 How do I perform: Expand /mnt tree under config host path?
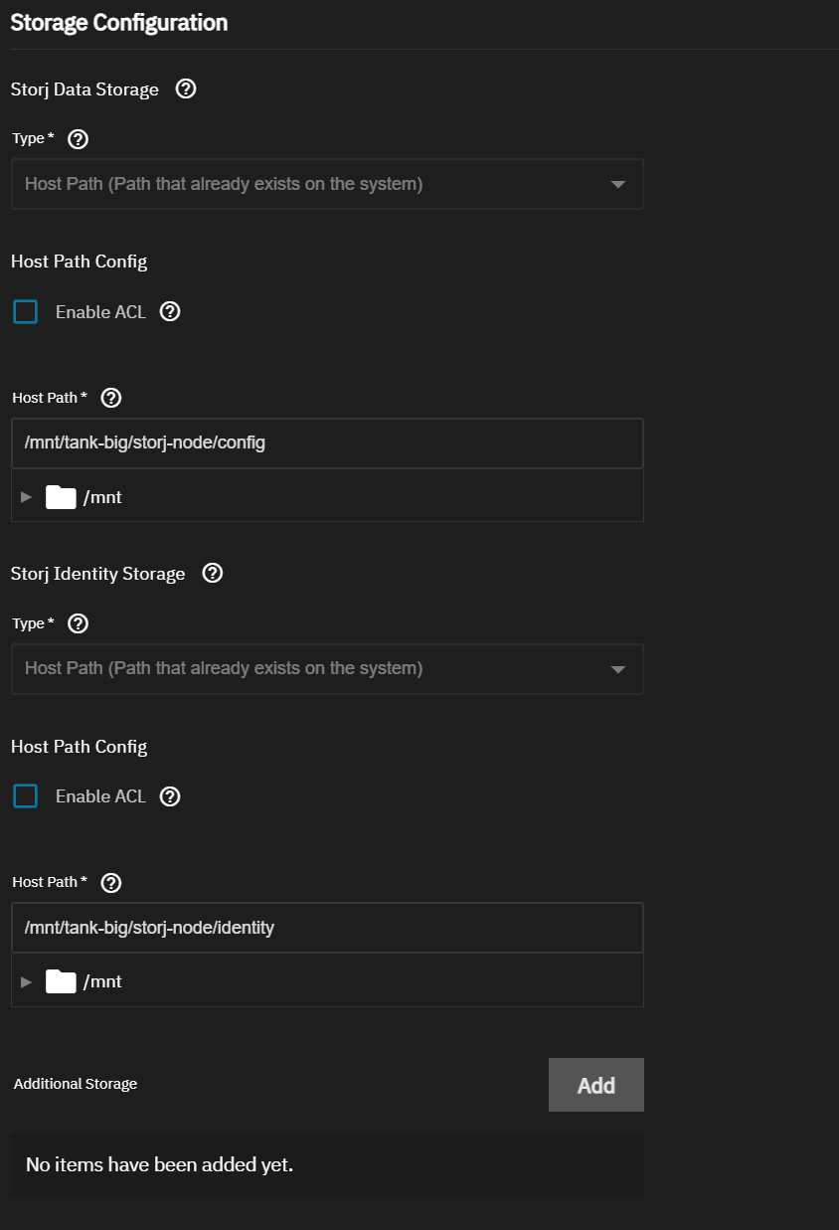27,497
